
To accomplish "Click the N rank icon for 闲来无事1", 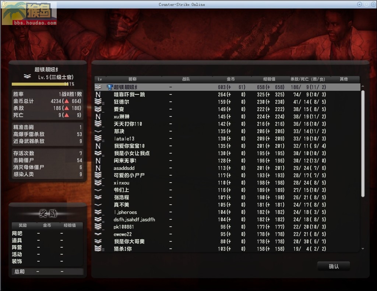I will (x=98, y=161).
